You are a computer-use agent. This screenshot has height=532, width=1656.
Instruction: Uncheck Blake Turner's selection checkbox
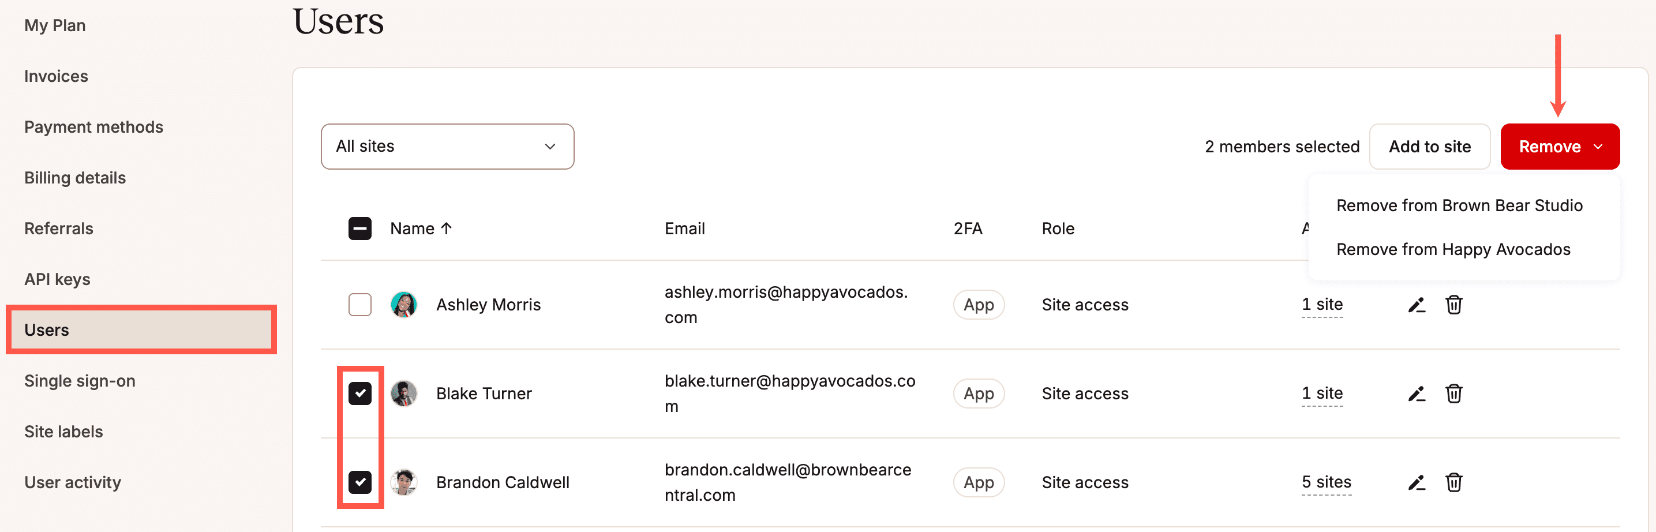(361, 393)
